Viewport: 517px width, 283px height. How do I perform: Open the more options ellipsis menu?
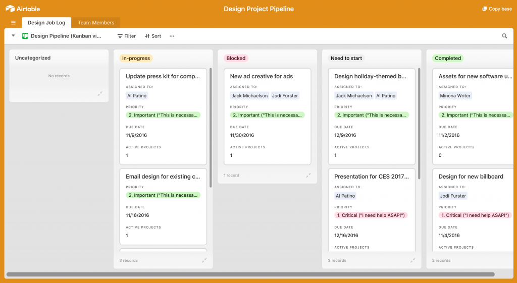click(x=172, y=36)
